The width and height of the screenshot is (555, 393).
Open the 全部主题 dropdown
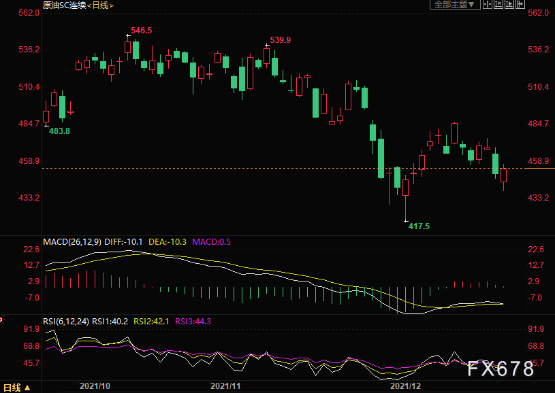[455, 5]
